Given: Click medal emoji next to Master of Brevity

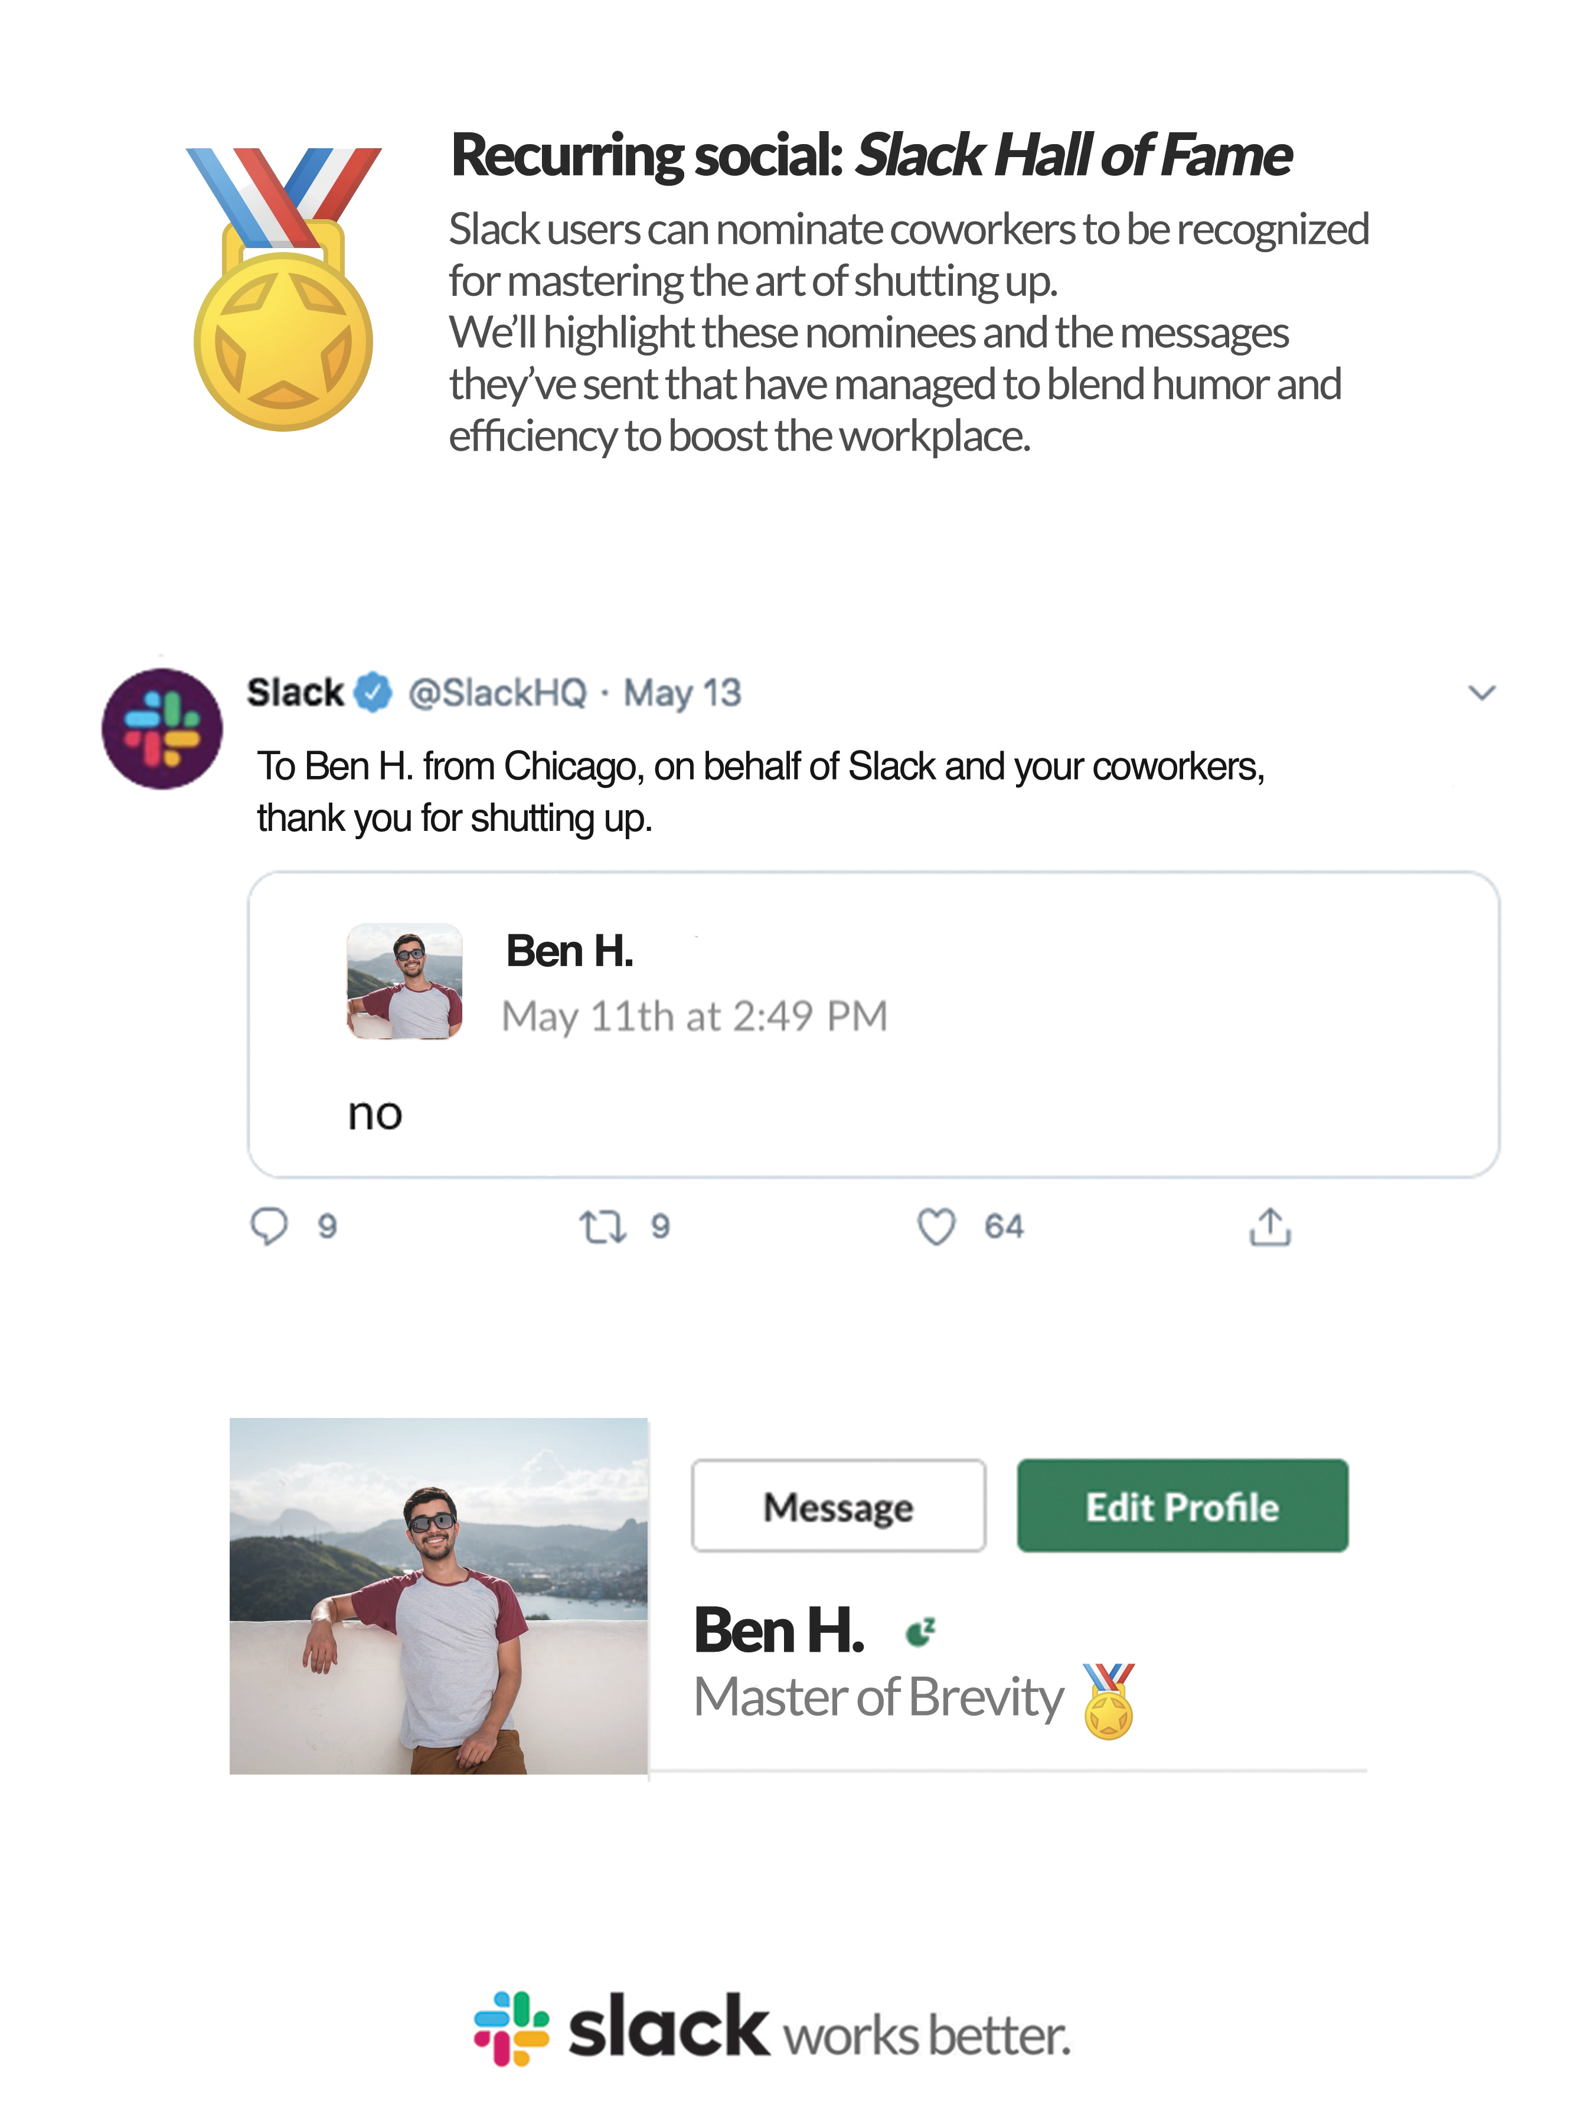Looking at the screenshot, I should point(1109,1701).
